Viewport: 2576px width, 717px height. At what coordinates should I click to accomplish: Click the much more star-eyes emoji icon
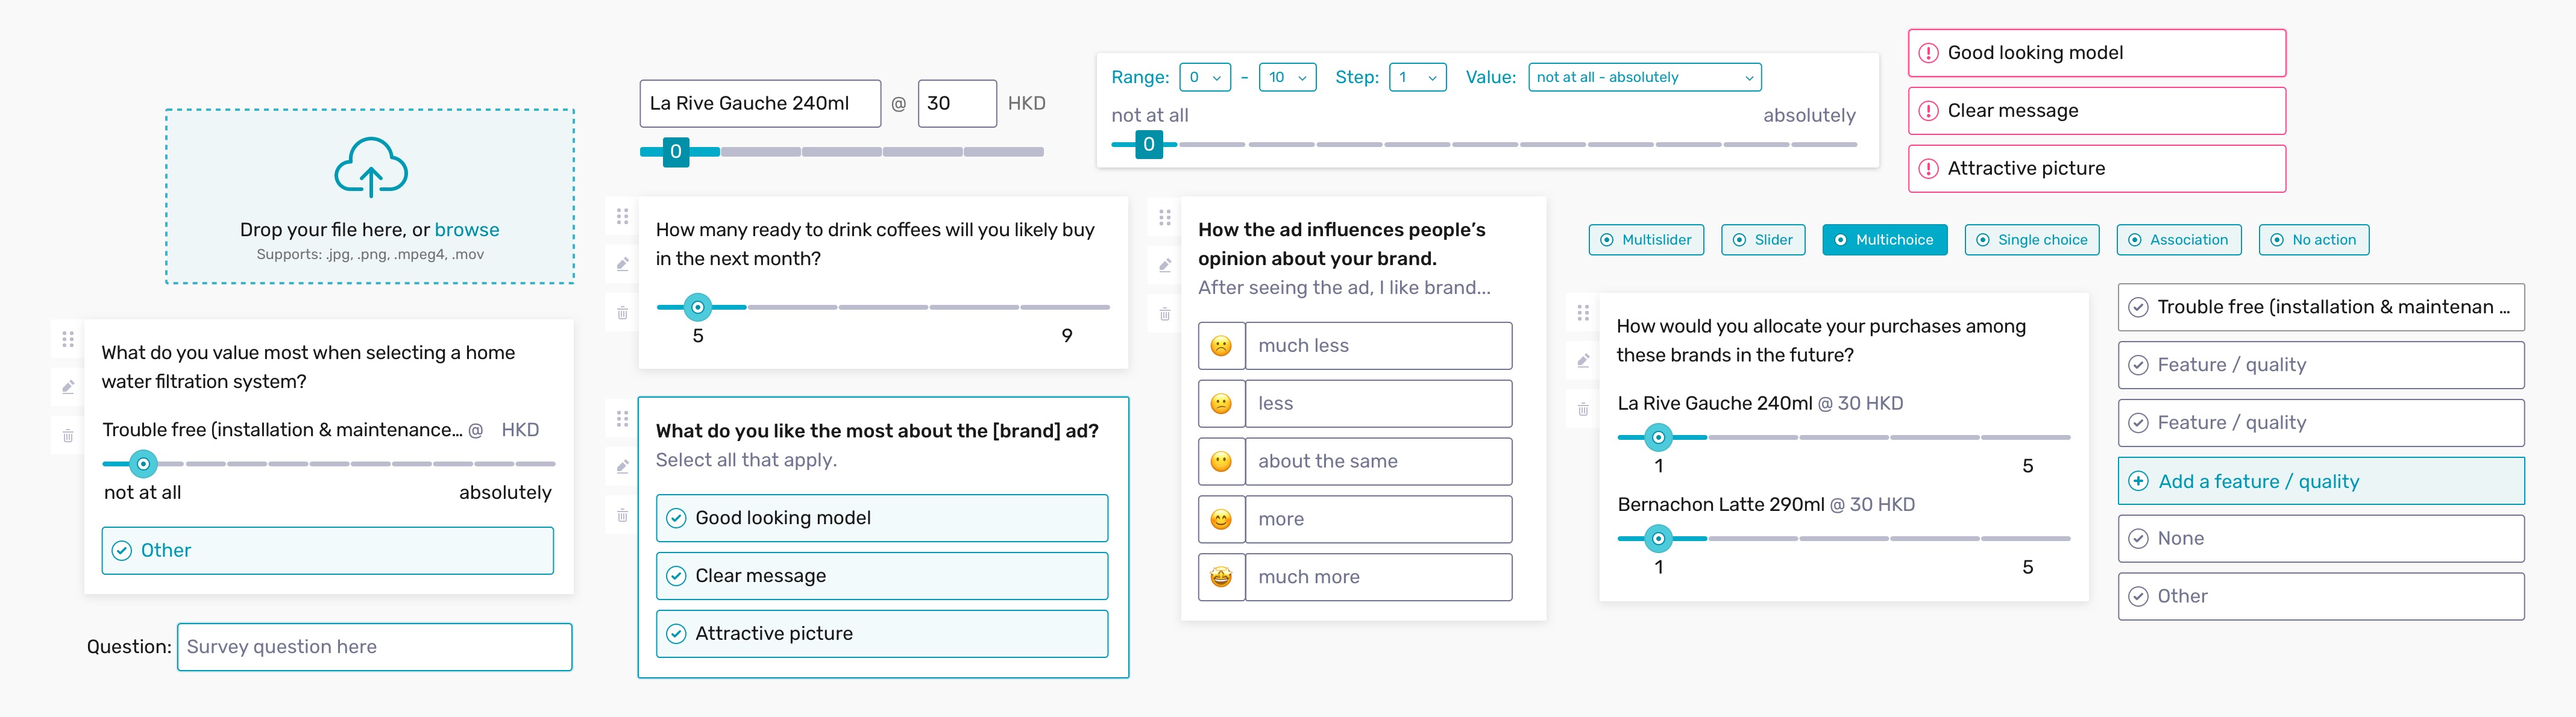click(1221, 577)
